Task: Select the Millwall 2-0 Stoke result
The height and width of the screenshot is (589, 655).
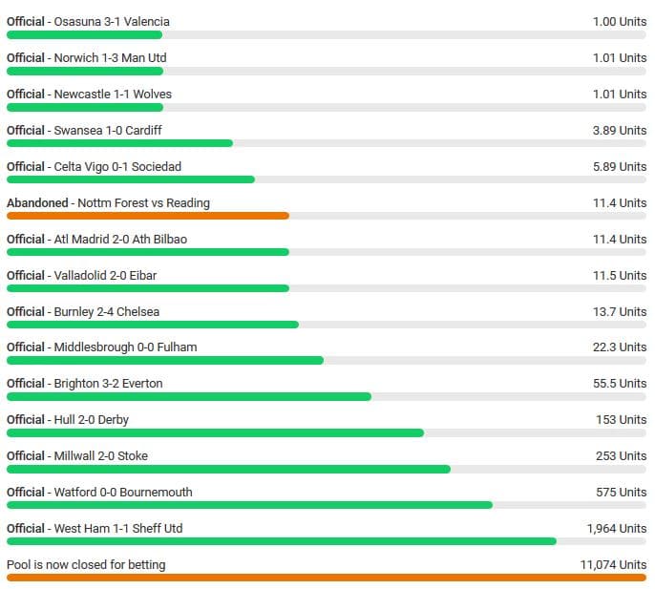Action: click(77, 455)
